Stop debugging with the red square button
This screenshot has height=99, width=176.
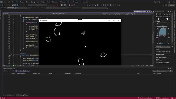tap(72, 5)
